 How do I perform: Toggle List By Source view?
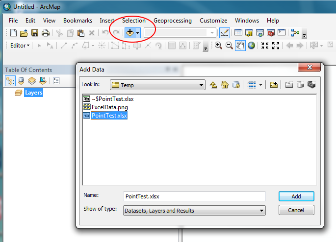click(21, 81)
